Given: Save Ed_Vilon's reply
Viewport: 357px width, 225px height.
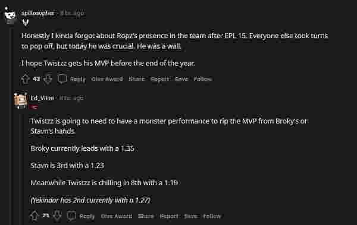Looking at the screenshot, I should pos(190,216).
